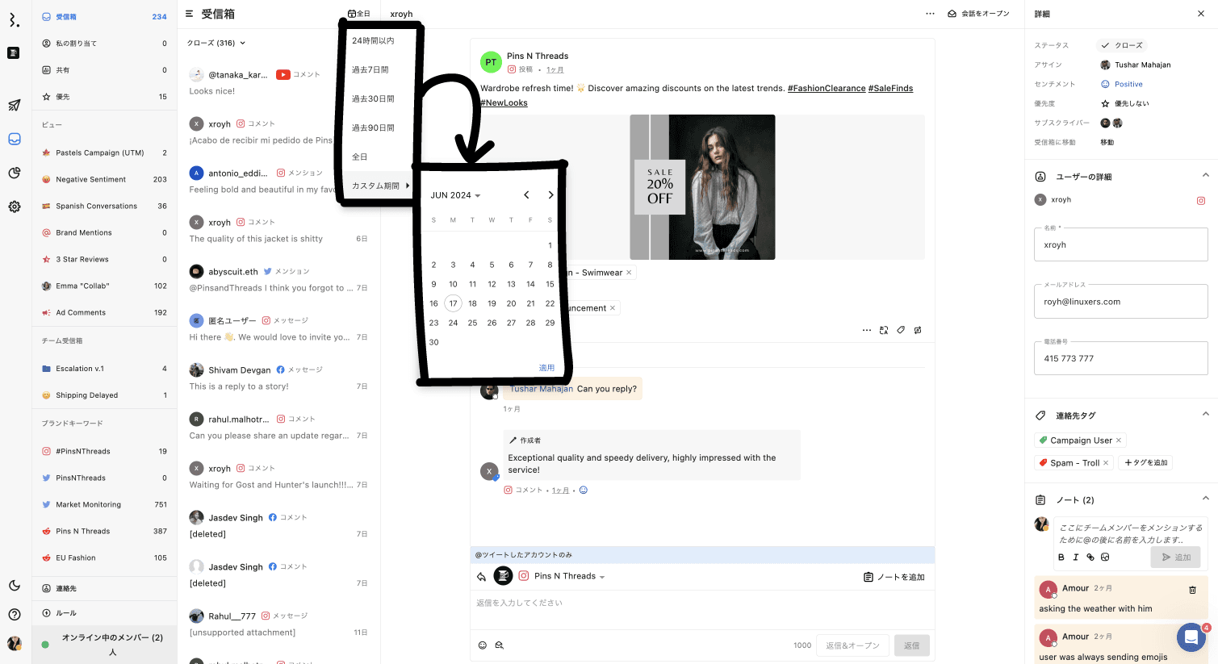Open the JUN 2024 month dropdown
1218x664 pixels.
[x=455, y=195]
